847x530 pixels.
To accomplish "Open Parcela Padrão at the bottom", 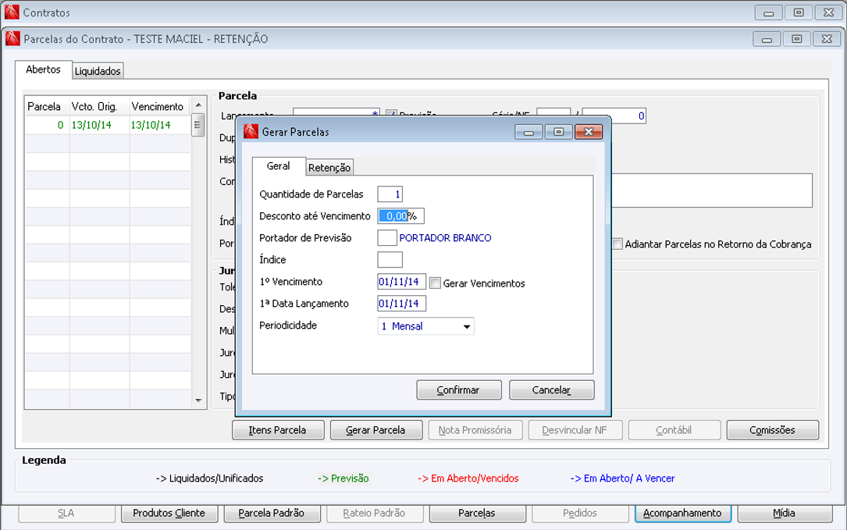I will pyautogui.click(x=272, y=514).
